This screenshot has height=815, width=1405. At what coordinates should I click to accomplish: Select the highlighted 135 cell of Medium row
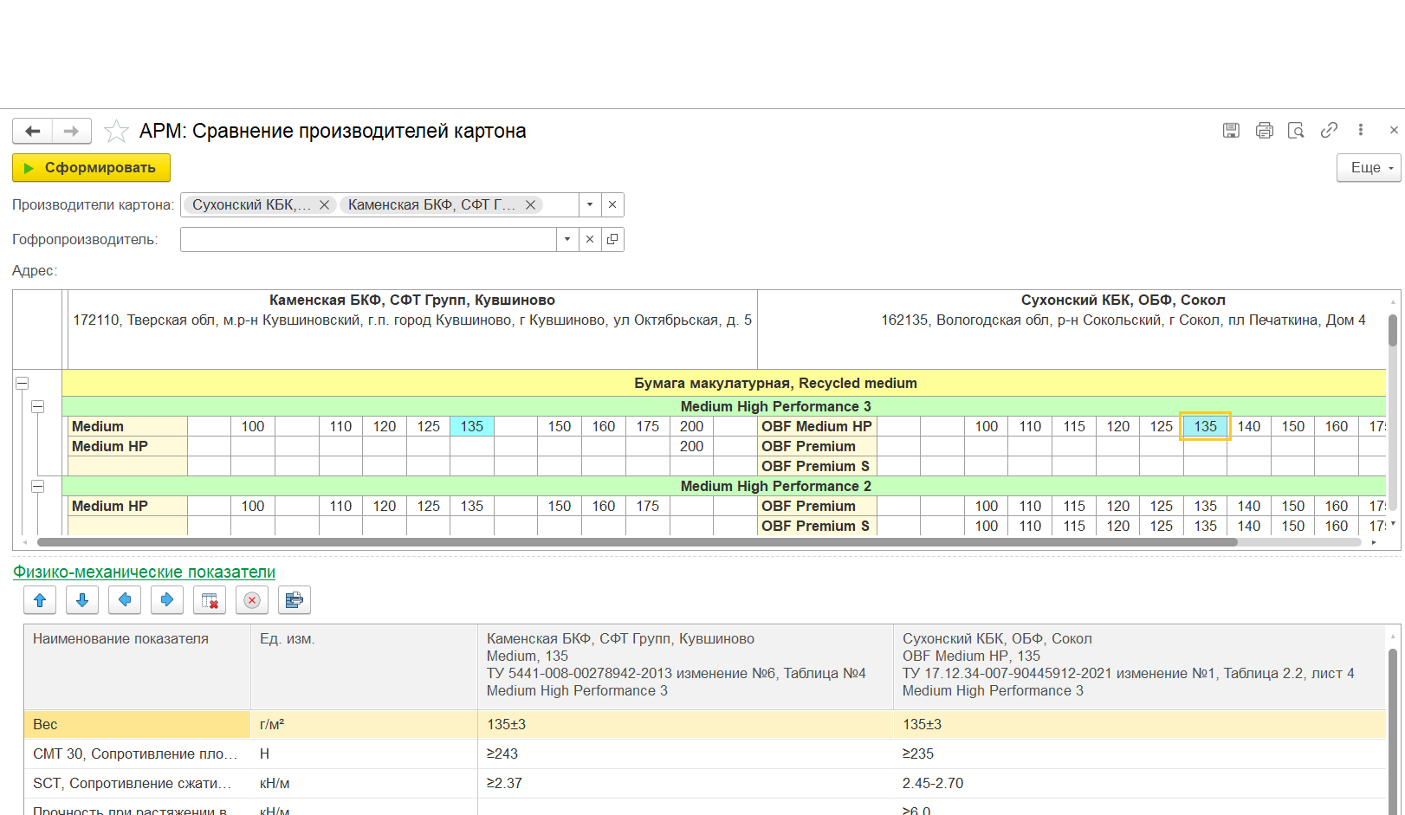[472, 426]
